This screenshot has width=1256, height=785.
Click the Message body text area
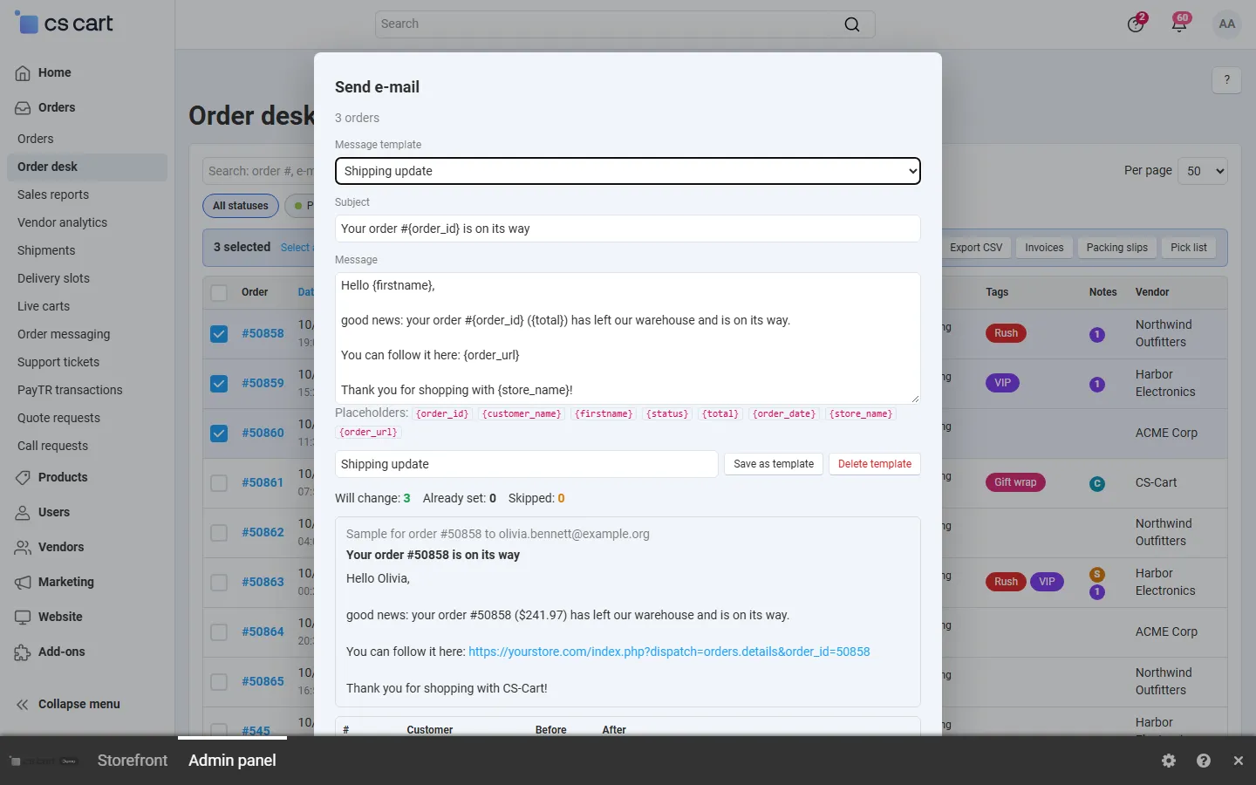[x=628, y=338]
